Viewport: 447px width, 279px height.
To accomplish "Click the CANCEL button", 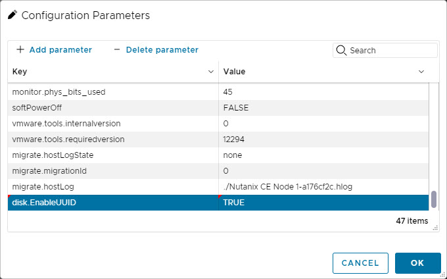I will click(x=360, y=263).
